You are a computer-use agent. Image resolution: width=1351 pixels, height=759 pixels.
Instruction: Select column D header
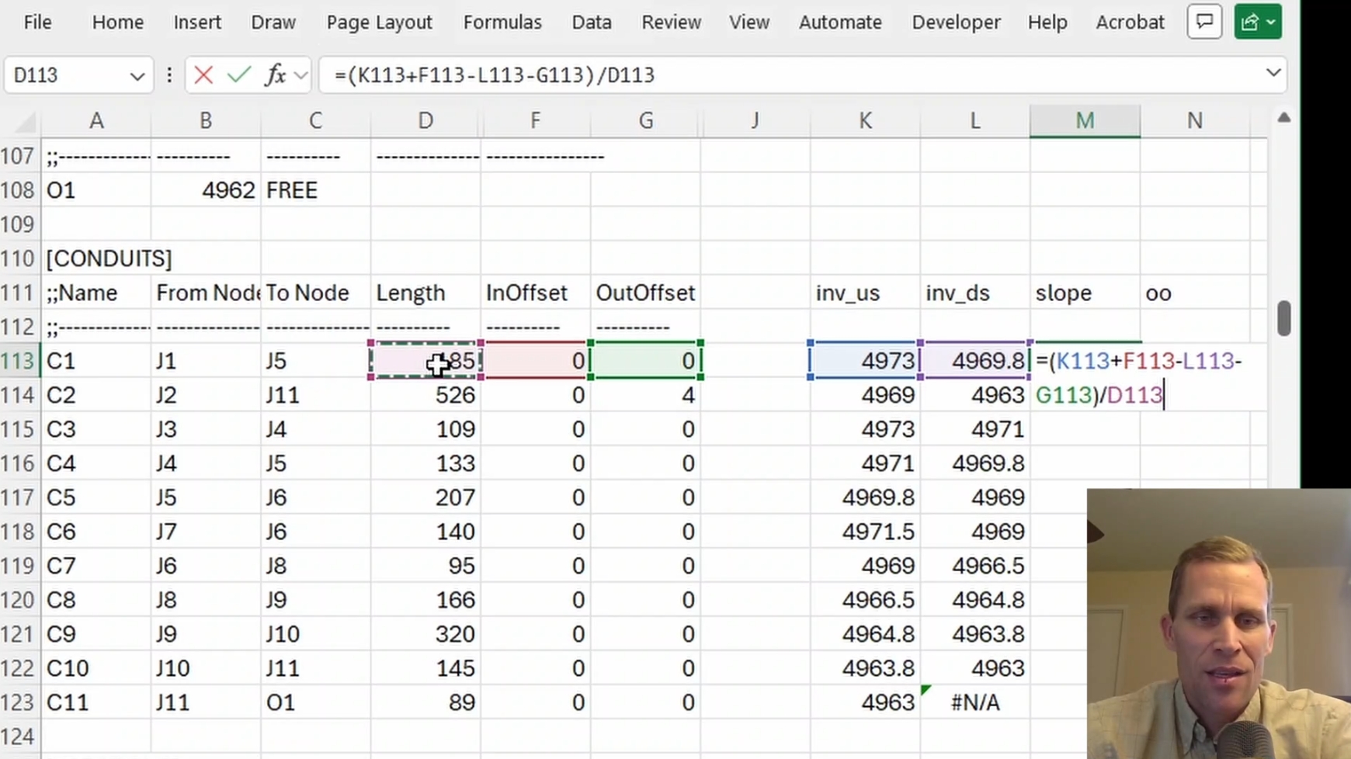[x=425, y=121]
